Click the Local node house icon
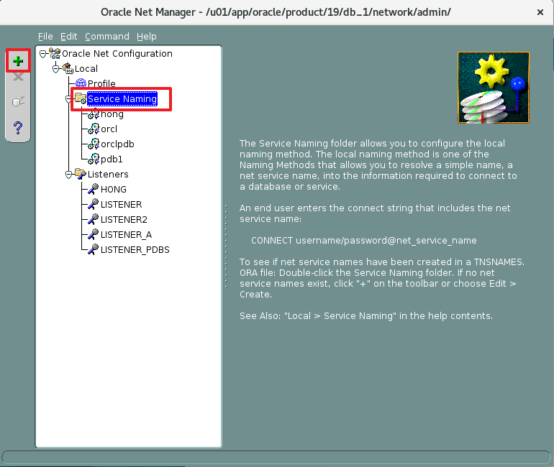Viewport: 554px width, 467px height. coord(68,68)
